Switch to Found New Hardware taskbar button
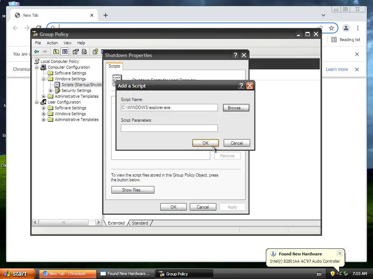 pyautogui.click(x=126, y=274)
